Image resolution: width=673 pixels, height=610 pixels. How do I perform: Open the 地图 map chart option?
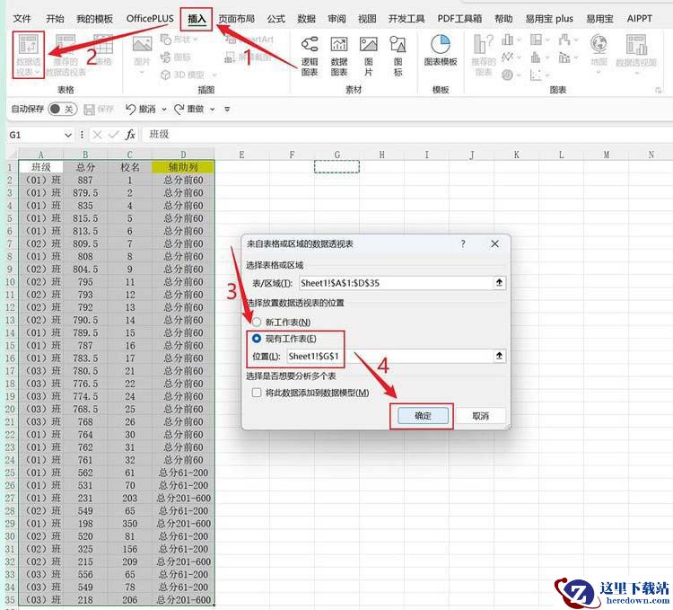click(599, 53)
